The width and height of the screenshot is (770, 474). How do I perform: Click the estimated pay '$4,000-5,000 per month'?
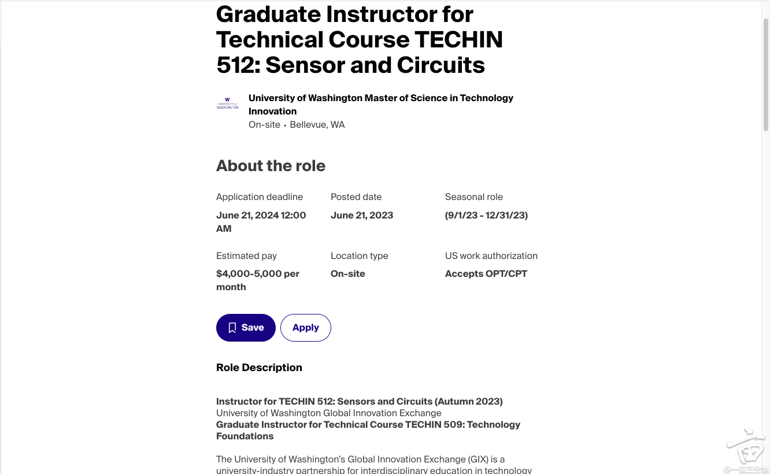(258, 280)
